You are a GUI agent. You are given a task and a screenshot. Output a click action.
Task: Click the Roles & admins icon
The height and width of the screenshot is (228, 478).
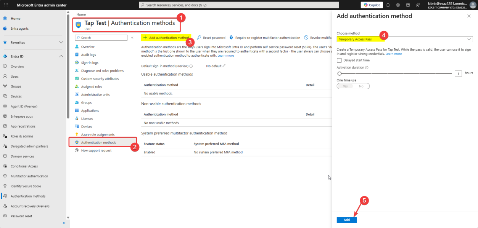point(5,136)
